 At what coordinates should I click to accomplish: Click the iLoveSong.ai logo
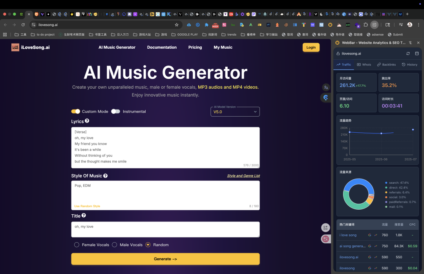tap(31, 47)
